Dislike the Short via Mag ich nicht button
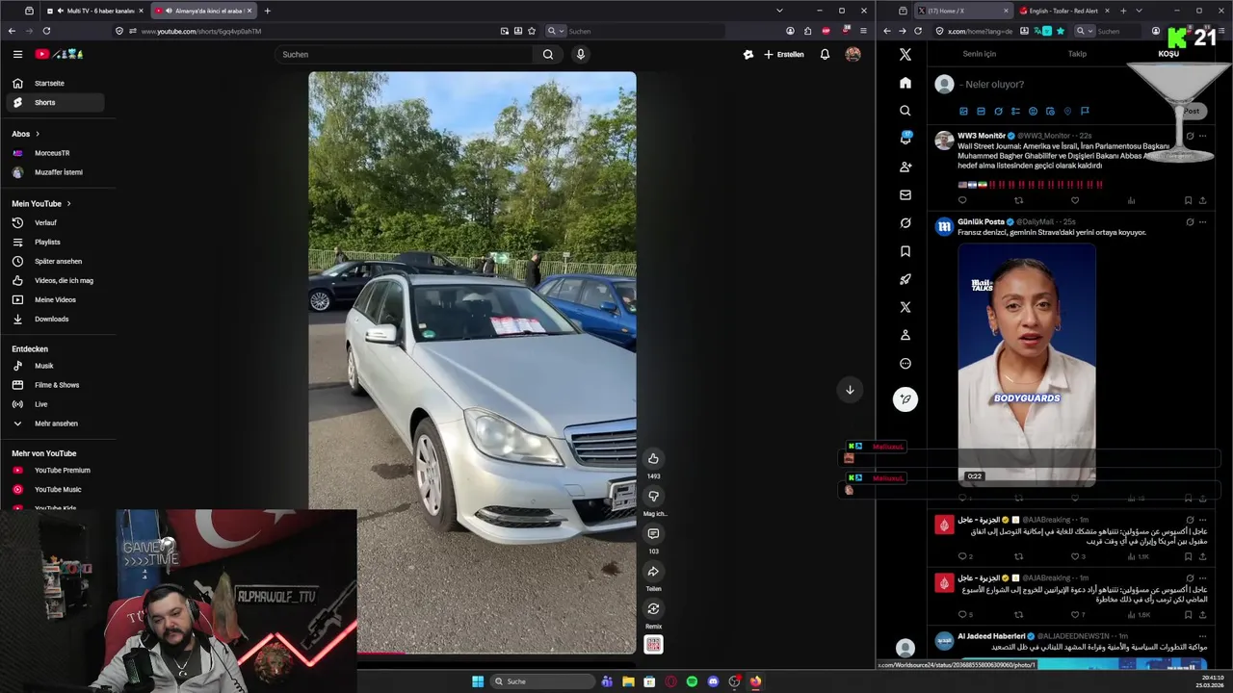The height and width of the screenshot is (693, 1233). [x=653, y=496]
